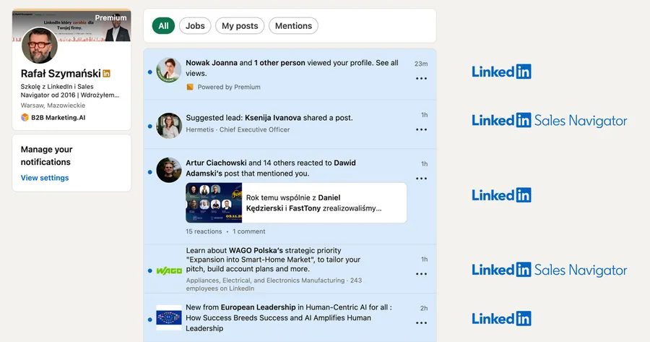Open Dawid Adamski's post preview card
This screenshot has width=650, height=342.
click(x=296, y=203)
